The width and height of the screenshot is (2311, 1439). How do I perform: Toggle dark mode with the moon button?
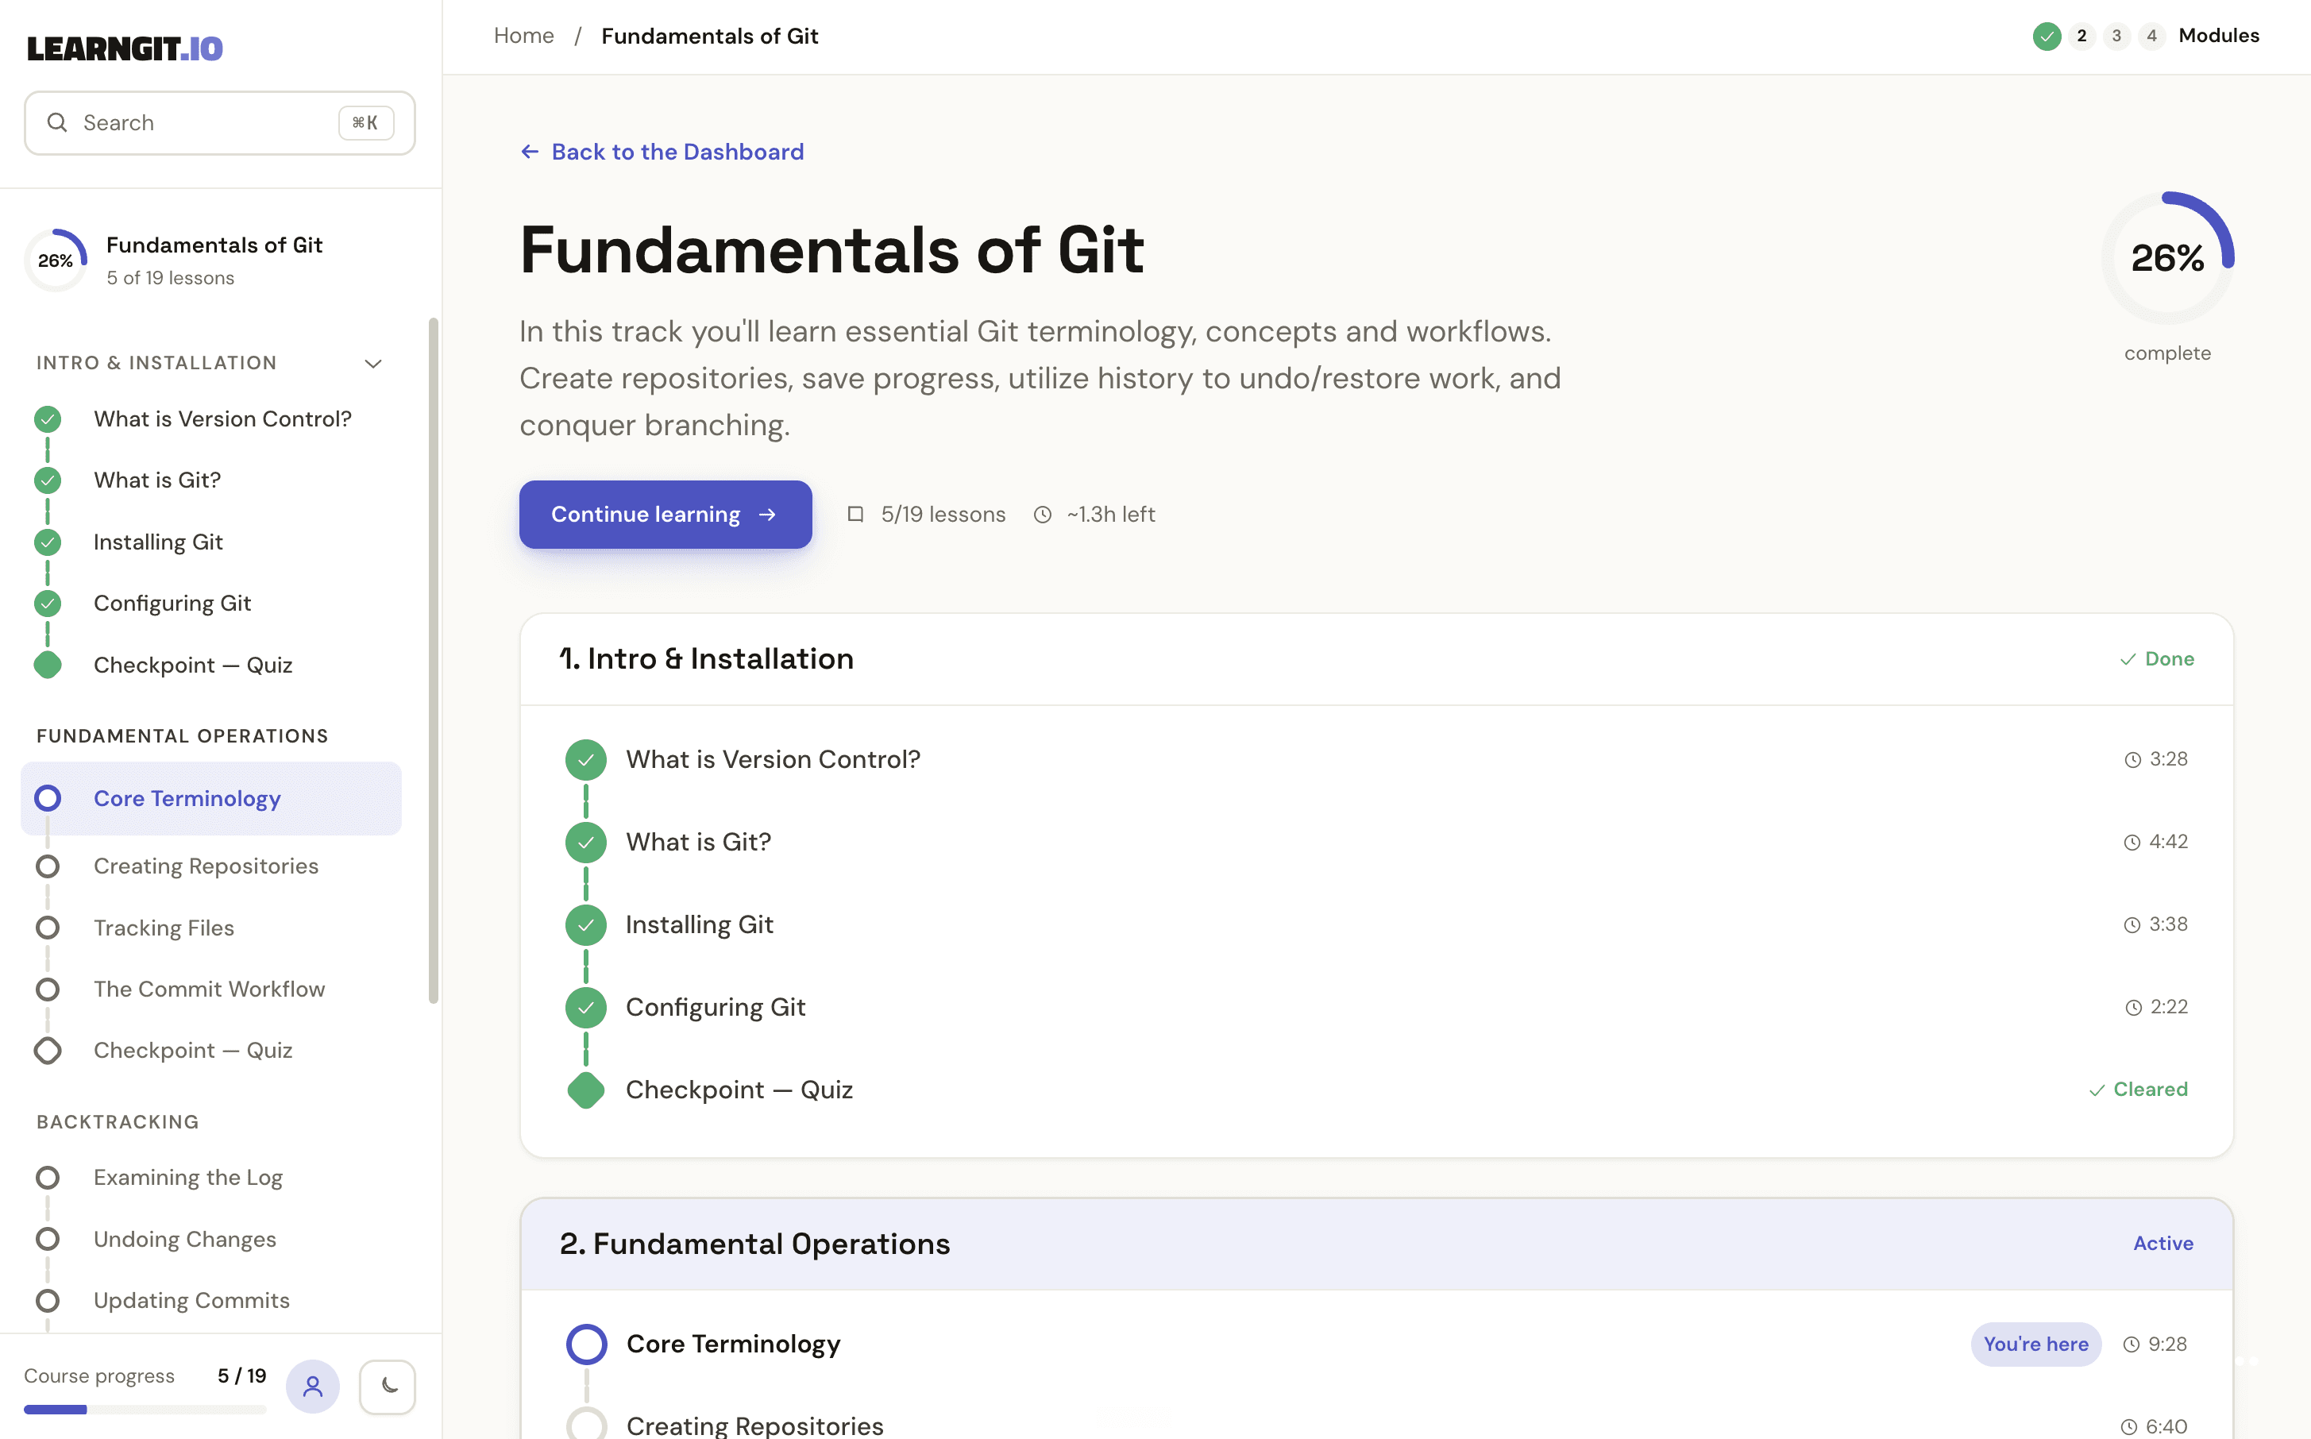coord(388,1386)
